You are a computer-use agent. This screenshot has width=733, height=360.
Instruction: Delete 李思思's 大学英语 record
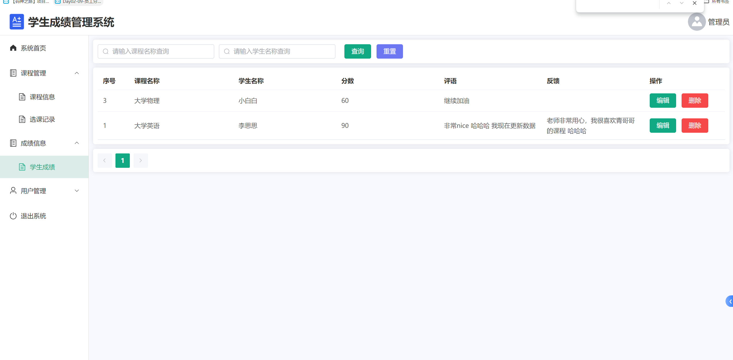(695, 125)
